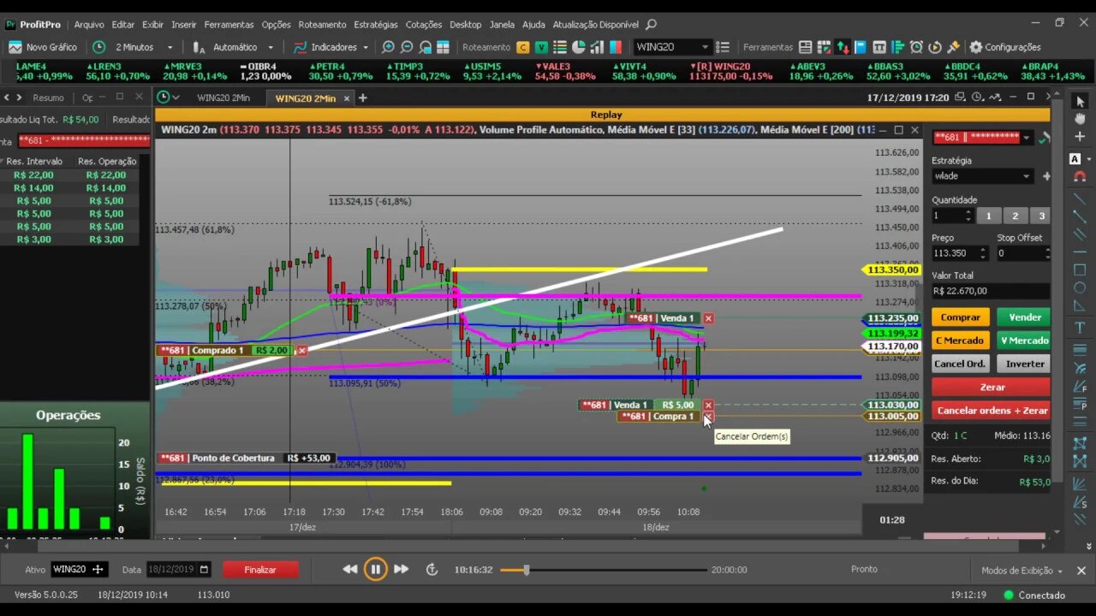Click the replay timeline slider handle

point(526,570)
